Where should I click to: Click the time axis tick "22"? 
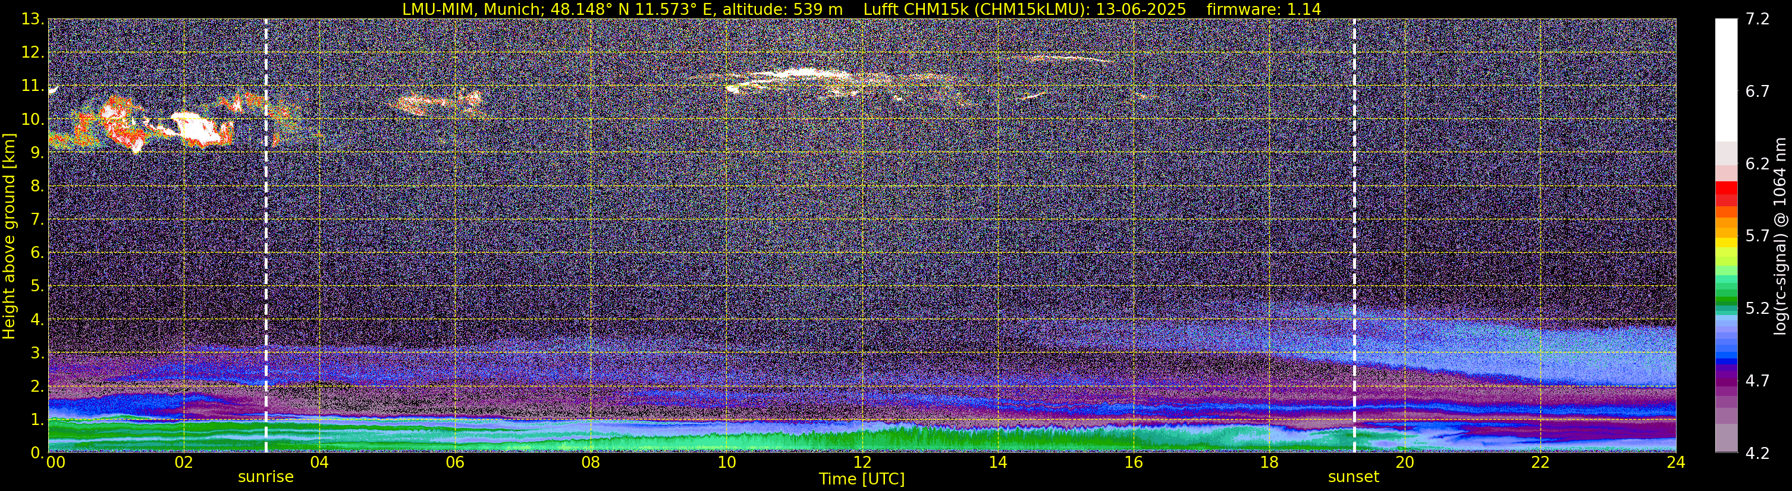[x=1540, y=462]
